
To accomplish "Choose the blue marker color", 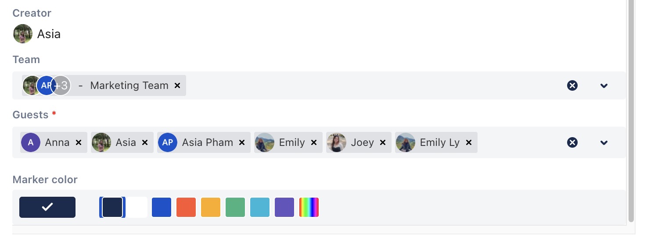I will click(x=162, y=207).
